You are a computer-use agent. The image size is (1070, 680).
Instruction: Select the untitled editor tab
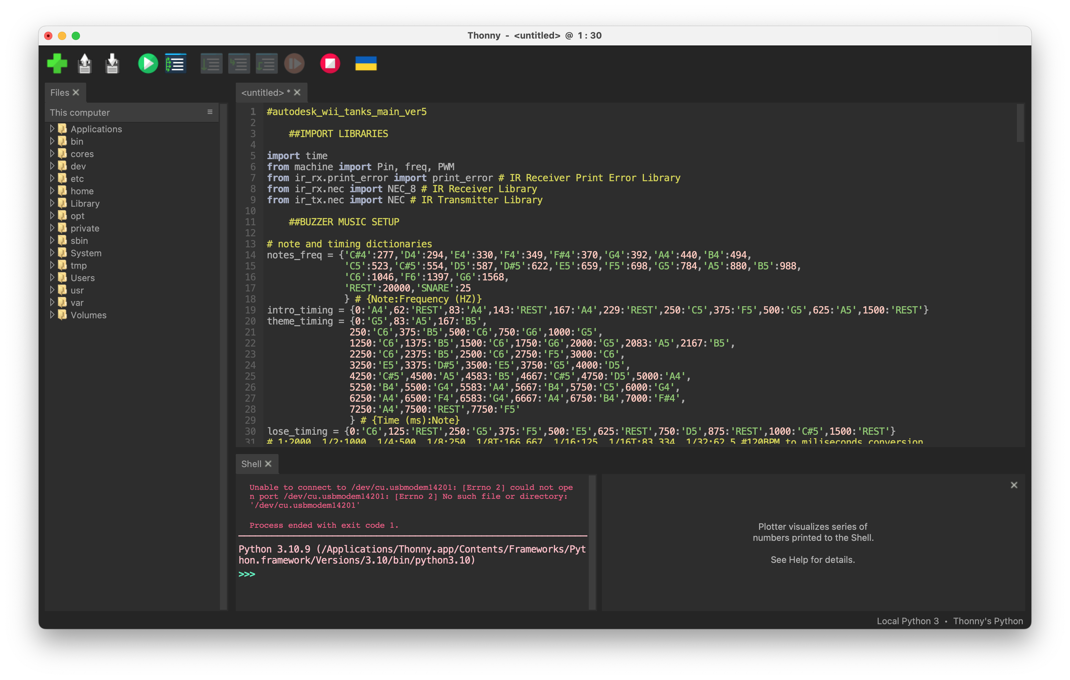coord(262,92)
